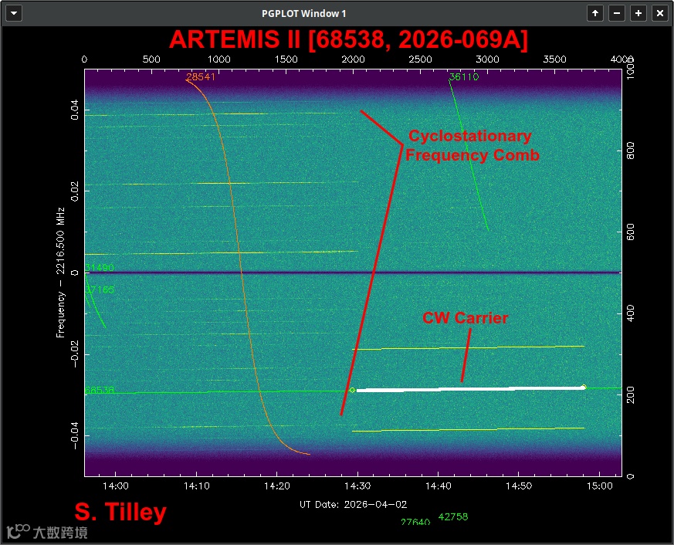Image resolution: width=674 pixels, height=545 pixels.
Task: Click the 68538 satellite label
Action: pyautogui.click(x=100, y=390)
